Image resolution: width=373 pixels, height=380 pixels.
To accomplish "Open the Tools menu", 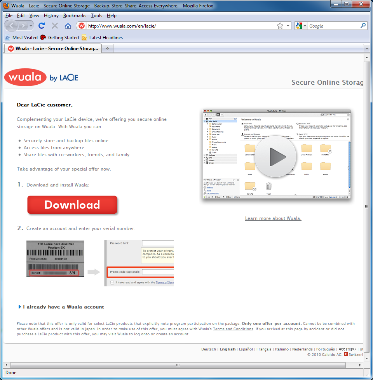I will coord(96,16).
